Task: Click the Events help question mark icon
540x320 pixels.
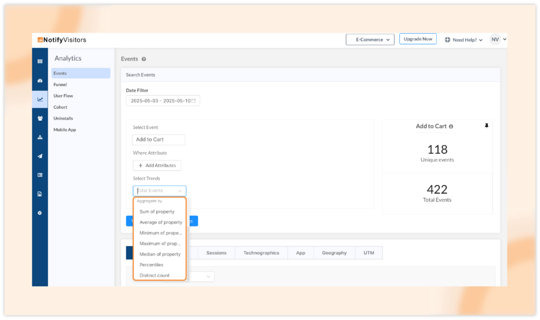Action: pyautogui.click(x=144, y=59)
